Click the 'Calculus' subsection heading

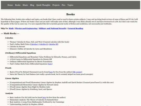[9, 38]
